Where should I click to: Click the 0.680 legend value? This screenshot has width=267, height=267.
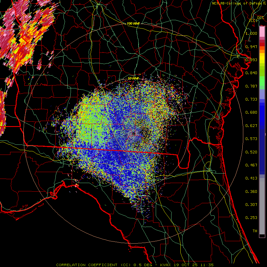[251, 112]
